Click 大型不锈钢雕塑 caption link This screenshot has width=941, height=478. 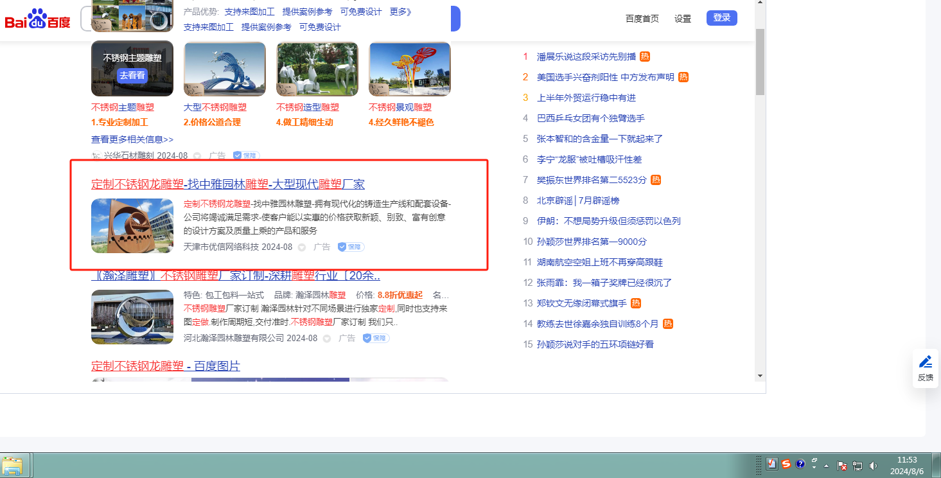click(x=215, y=107)
